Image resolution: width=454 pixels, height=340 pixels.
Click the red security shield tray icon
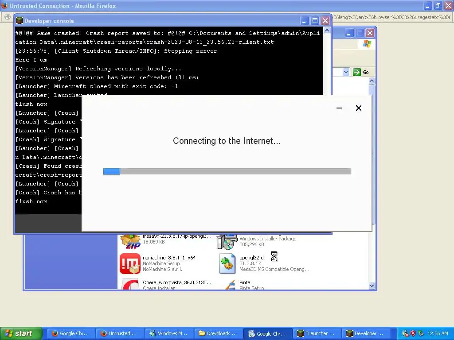coord(413,333)
